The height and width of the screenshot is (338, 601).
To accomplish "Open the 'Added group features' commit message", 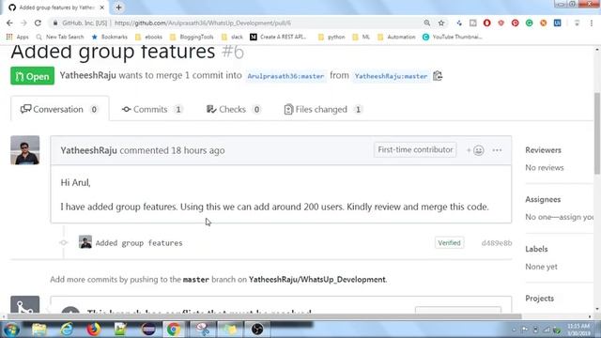I will tap(139, 243).
